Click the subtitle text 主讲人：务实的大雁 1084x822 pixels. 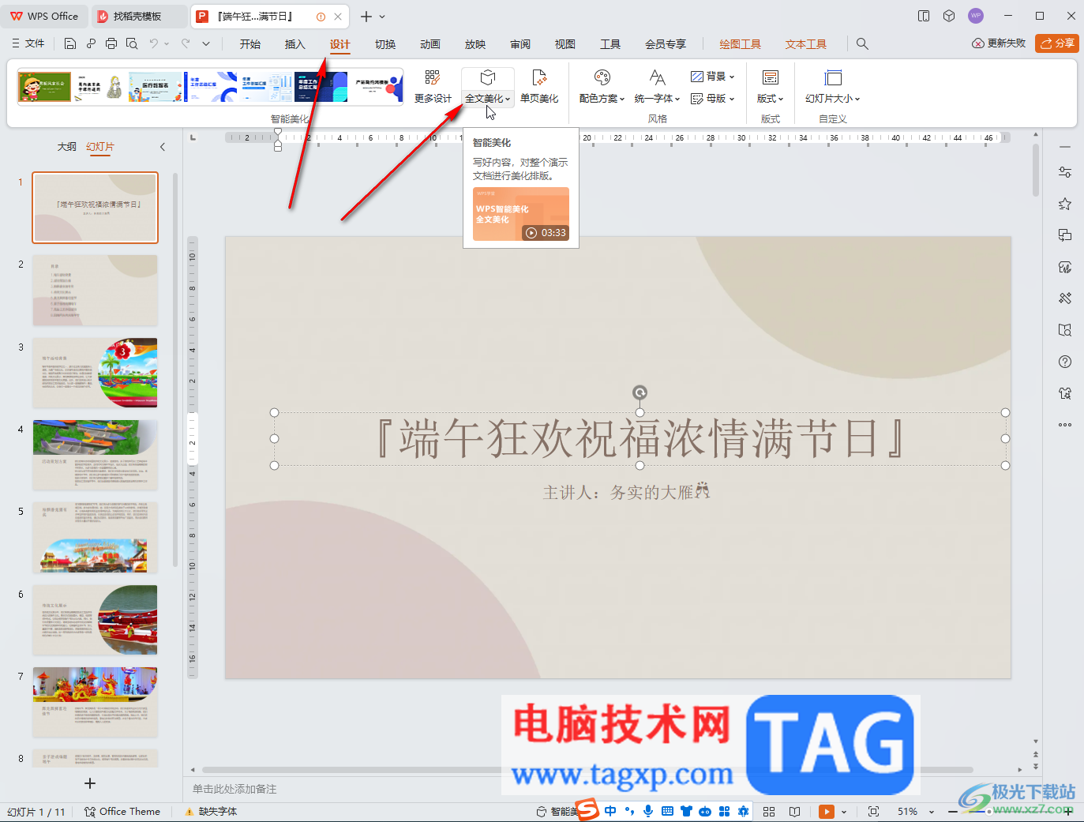[625, 492]
